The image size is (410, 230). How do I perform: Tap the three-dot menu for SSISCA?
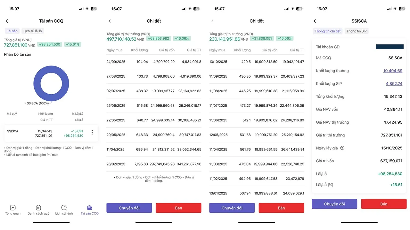pos(92,132)
